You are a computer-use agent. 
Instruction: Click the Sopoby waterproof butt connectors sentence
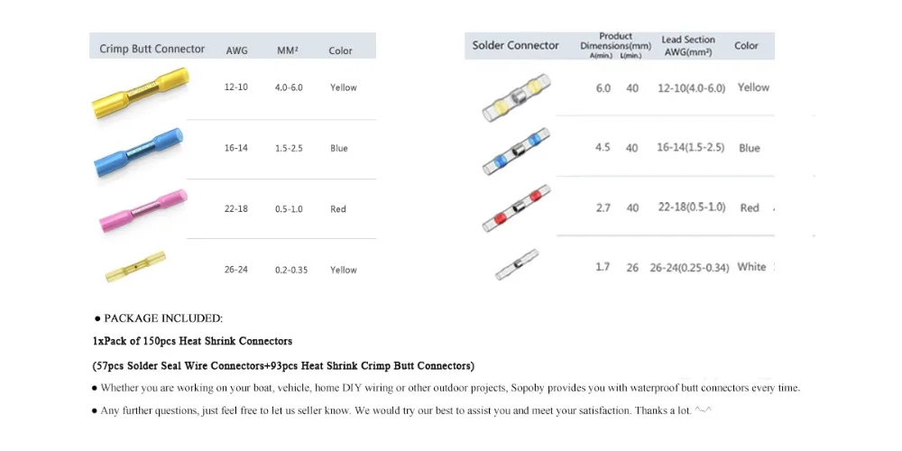tap(446, 388)
